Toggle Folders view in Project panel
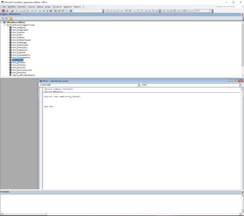244x216 pixels. 10,18
